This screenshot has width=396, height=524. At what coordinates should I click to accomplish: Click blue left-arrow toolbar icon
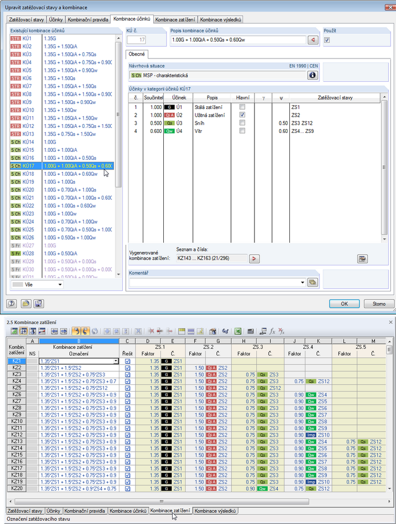click(54, 331)
